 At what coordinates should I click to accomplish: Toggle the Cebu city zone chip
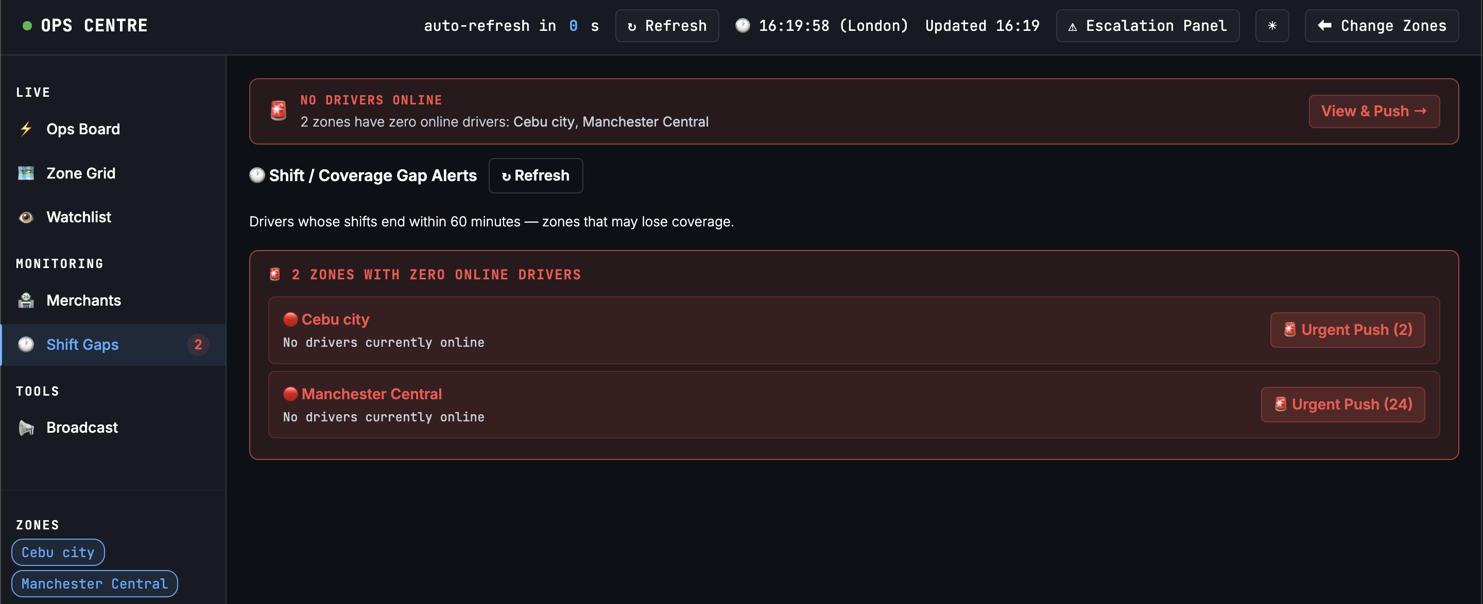tap(58, 552)
